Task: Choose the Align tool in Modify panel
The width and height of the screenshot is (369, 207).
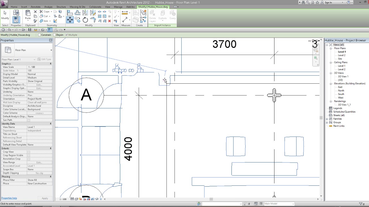Action: click(x=70, y=13)
